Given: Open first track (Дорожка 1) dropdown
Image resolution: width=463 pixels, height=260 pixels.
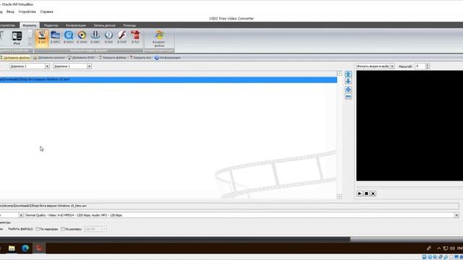Looking at the screenshot, I should (x=47, y=66).
